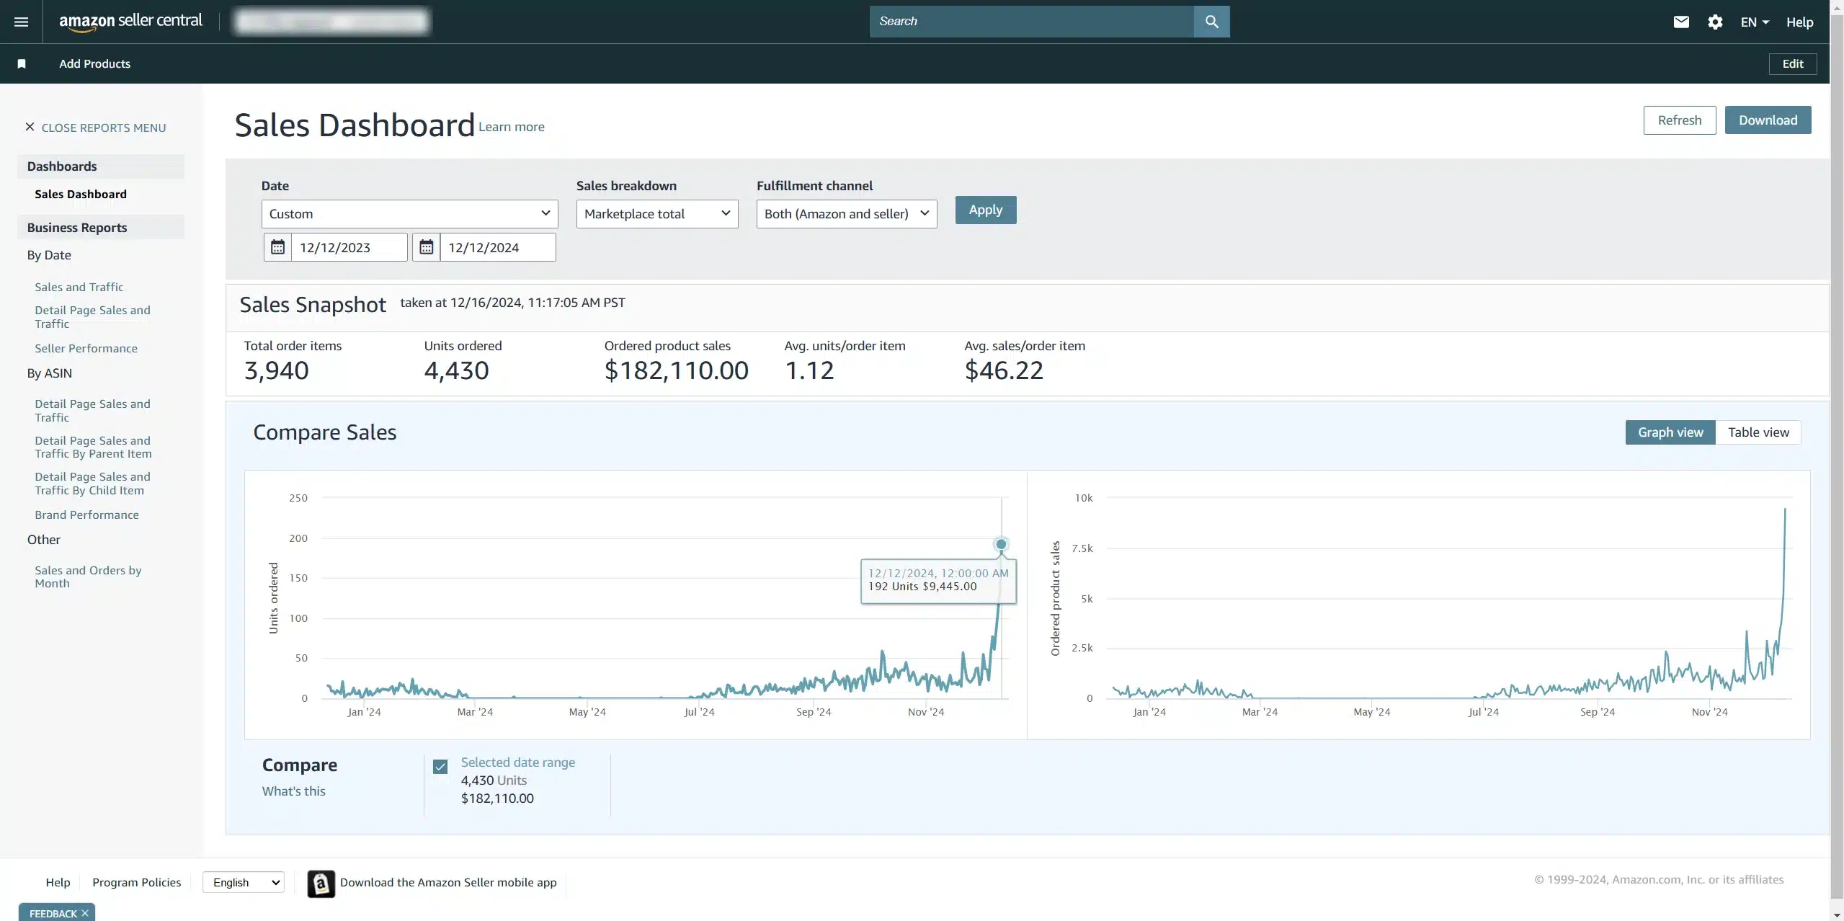Open the settings gear icon
Image resolution: width=1844 pixels, height=921 pixels.
point(1715,22)
